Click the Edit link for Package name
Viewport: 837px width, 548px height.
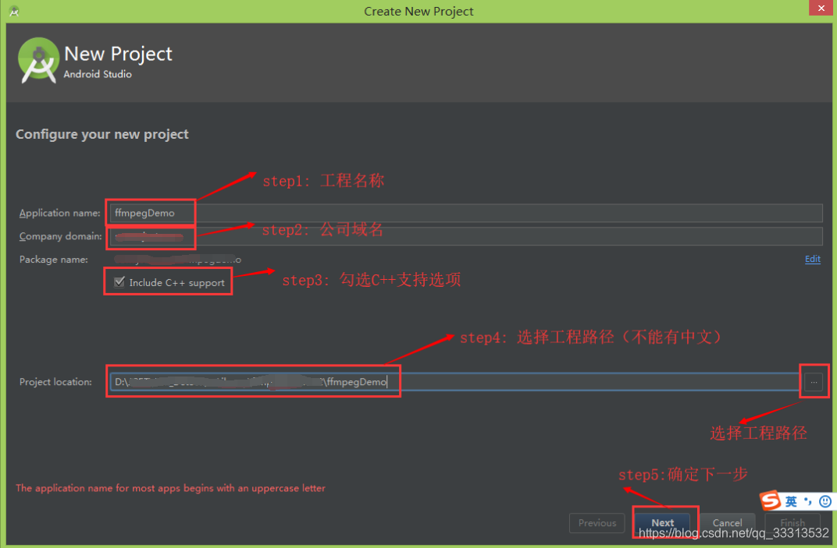click(x=813, y=259)
